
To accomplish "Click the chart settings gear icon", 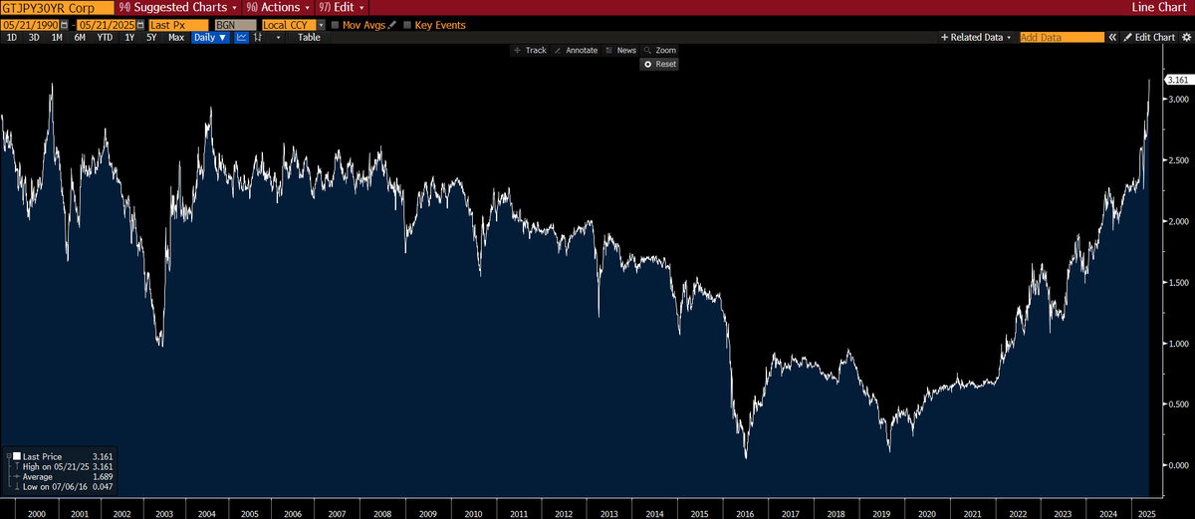I will click(x=1186, y=37).
